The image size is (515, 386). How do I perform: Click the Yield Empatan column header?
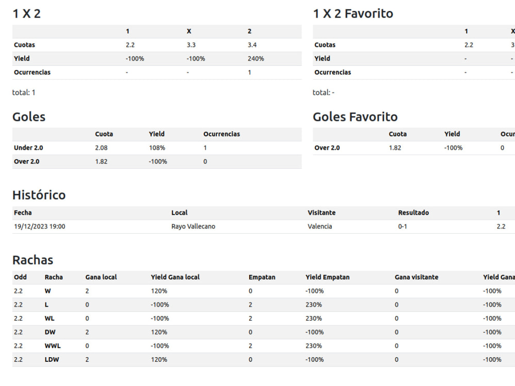(328, 277)
